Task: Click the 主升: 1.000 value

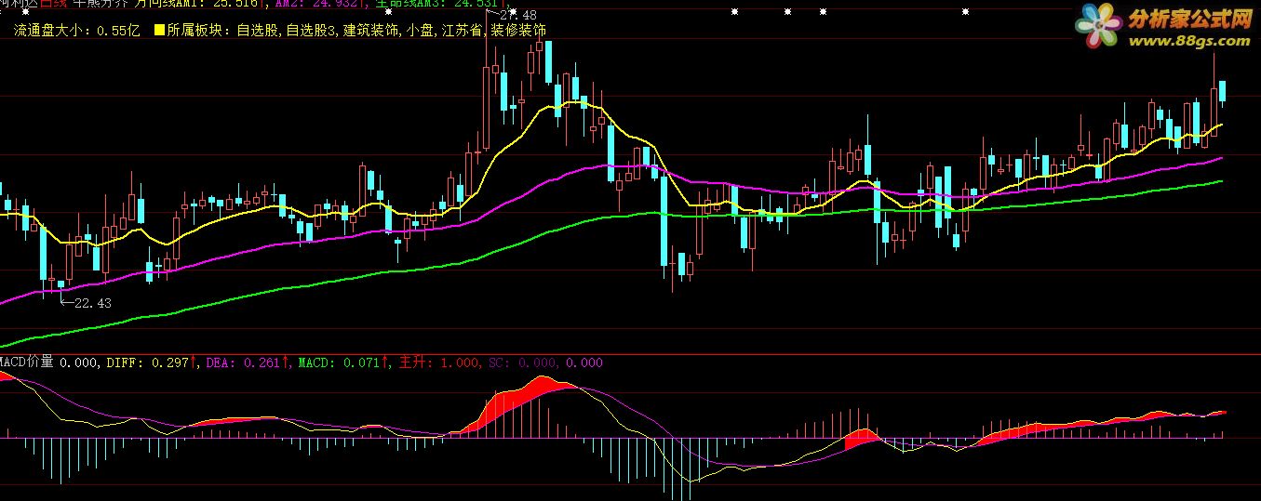Action: click(x=440, y=363)
